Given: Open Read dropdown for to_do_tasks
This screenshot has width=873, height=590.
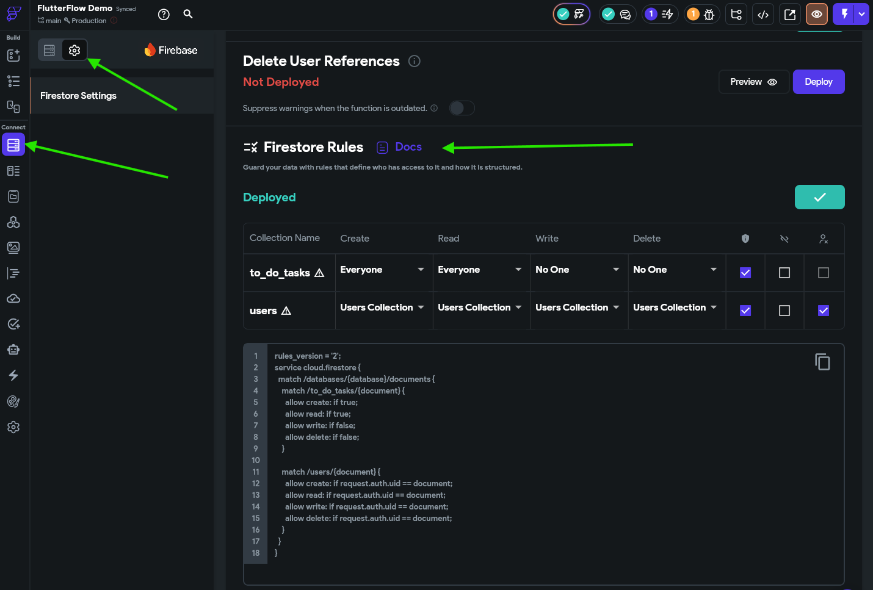Looking at the screenshot, I should [x=480, y=270].
